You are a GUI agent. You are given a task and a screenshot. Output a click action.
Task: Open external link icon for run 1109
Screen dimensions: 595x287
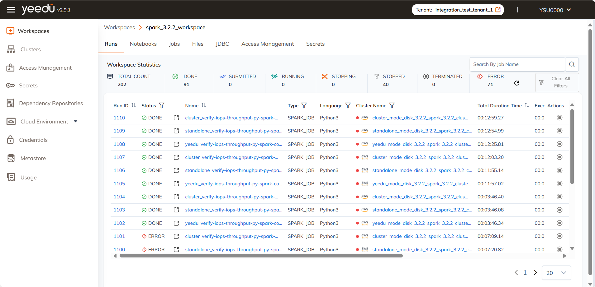click(x=176, y=131)
